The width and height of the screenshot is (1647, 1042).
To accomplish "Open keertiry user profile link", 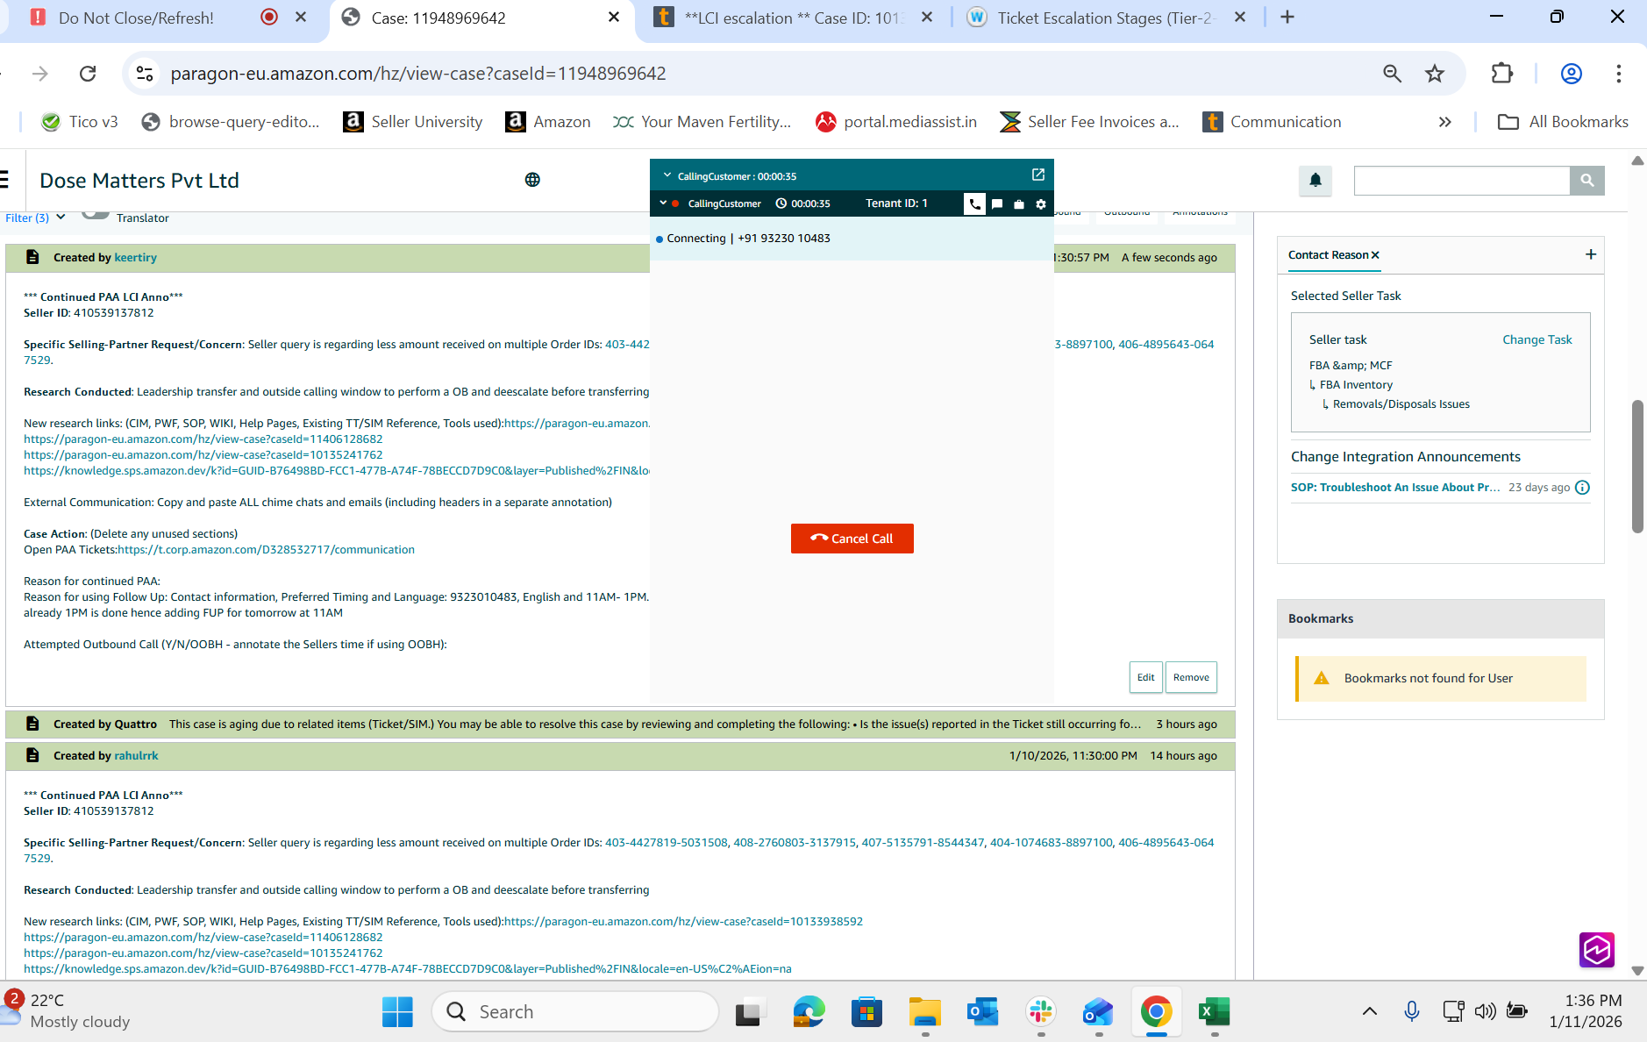I will click(x=135, y=258).
